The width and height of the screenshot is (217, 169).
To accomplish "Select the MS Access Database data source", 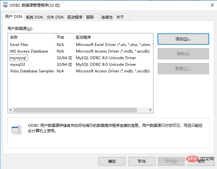I will click(x=29, y=51).
